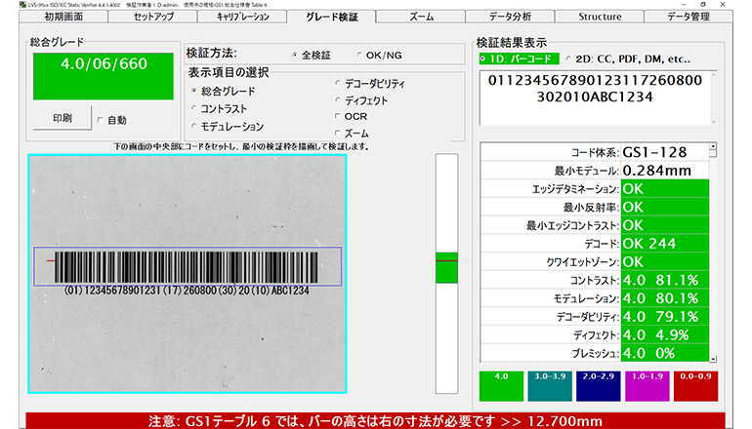Click the 0.284mm minimum module value

665,171
